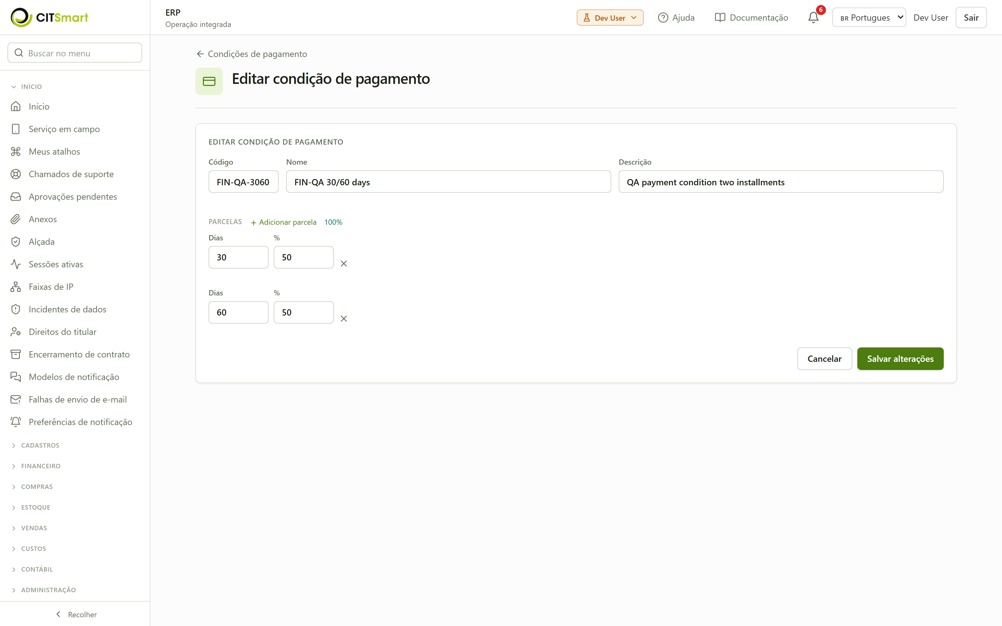The height and width of the screenshot is (626, 1002).
Task: Open the notifications bell icon
Action: click(x=813, y=18)
